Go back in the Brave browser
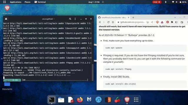188x105 pixels. coord(100,22)
